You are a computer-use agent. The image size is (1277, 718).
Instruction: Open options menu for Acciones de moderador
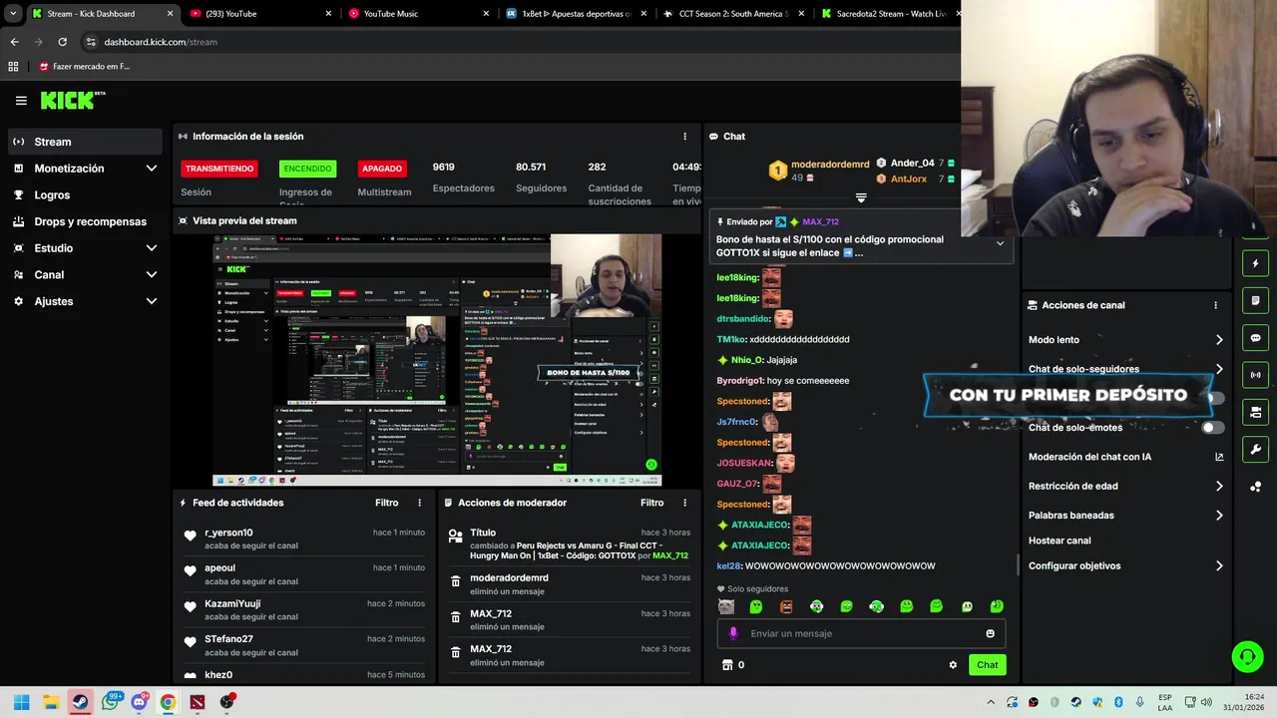[x=684, y=503]
